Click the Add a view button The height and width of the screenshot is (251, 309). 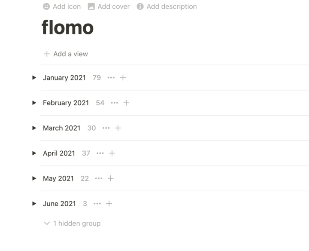[66, 54]
